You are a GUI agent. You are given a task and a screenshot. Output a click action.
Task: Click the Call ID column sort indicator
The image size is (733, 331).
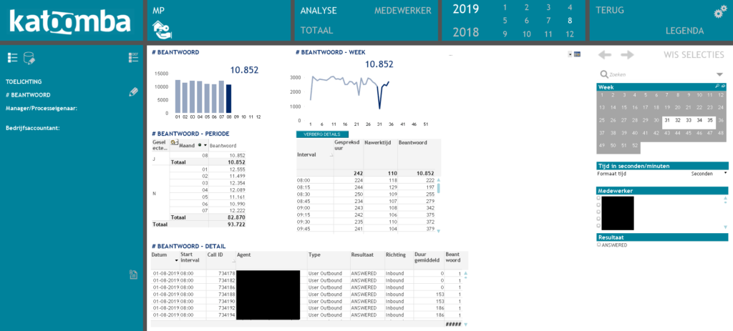click(233, 260)
